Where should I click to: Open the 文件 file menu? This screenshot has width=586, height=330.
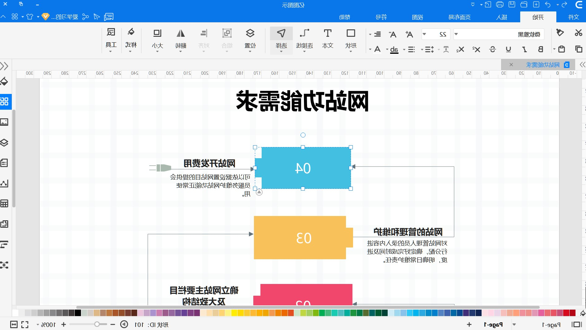pyautogui.click(x=573, y=17)
